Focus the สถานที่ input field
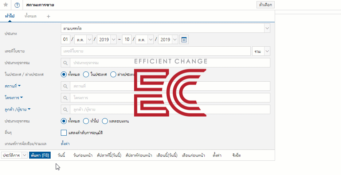 pos(170,86)
